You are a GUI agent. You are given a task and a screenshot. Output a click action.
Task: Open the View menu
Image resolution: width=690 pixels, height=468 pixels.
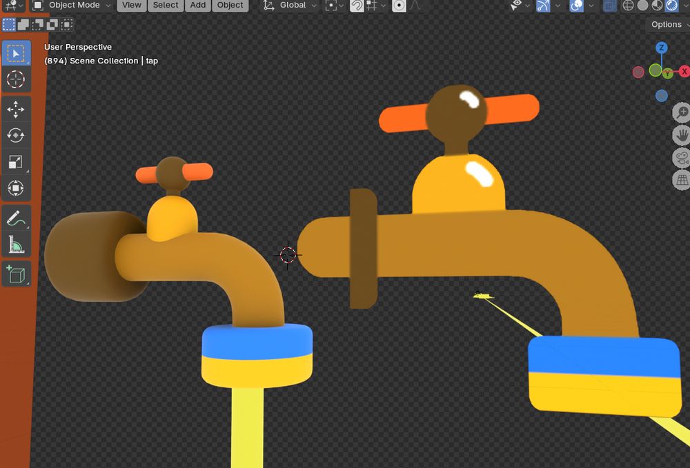132,6
